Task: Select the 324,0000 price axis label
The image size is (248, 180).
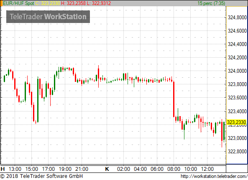Action: click(237, 71)
